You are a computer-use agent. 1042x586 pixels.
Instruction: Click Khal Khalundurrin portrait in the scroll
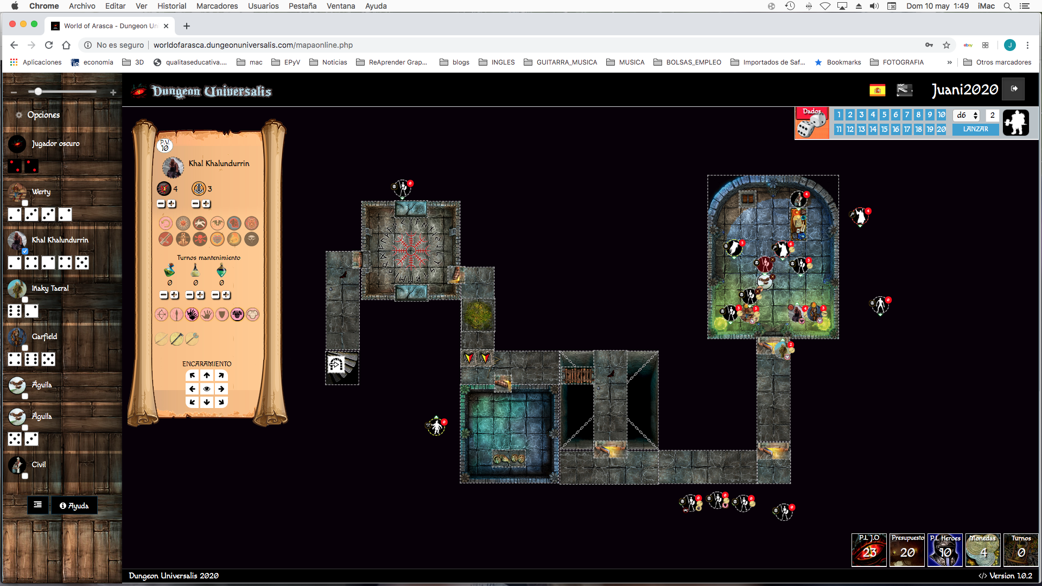[x=173, y=167]
